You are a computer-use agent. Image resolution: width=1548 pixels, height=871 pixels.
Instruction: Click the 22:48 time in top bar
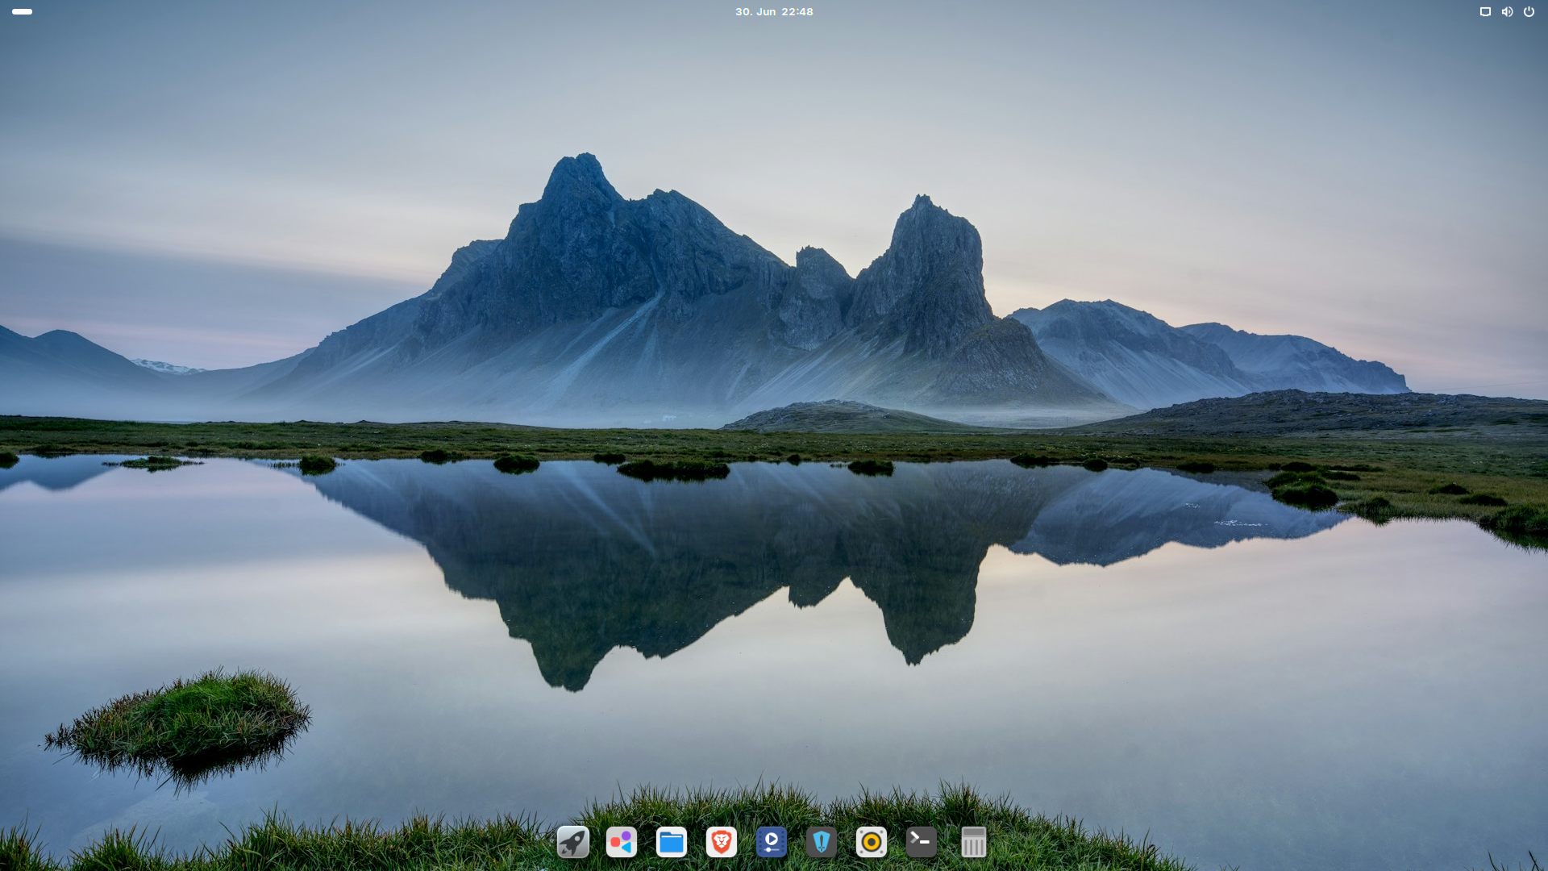tap(797, 11)
